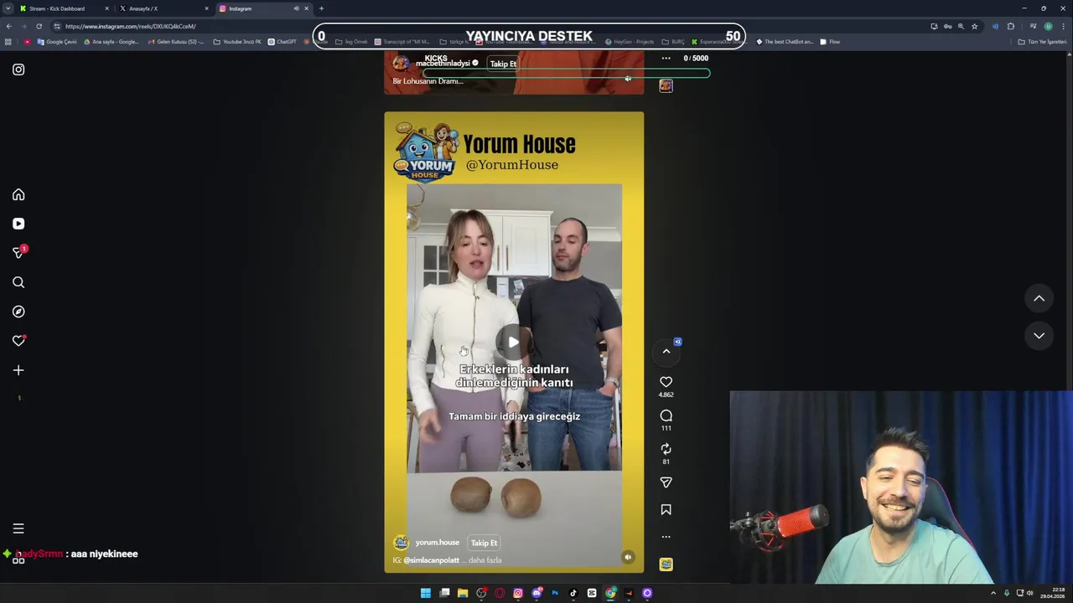Open browser profile avatar
This screenshot has height=603, width=1073.
[1048, 26]
